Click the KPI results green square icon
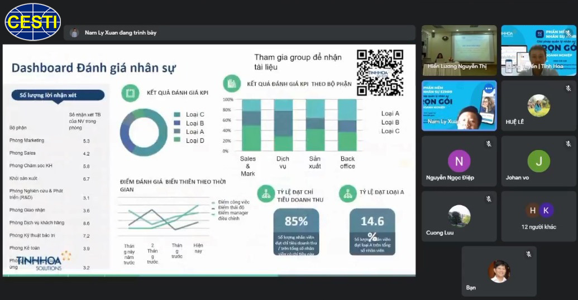This screenshot has height=300, width=578. coord(130,93)
